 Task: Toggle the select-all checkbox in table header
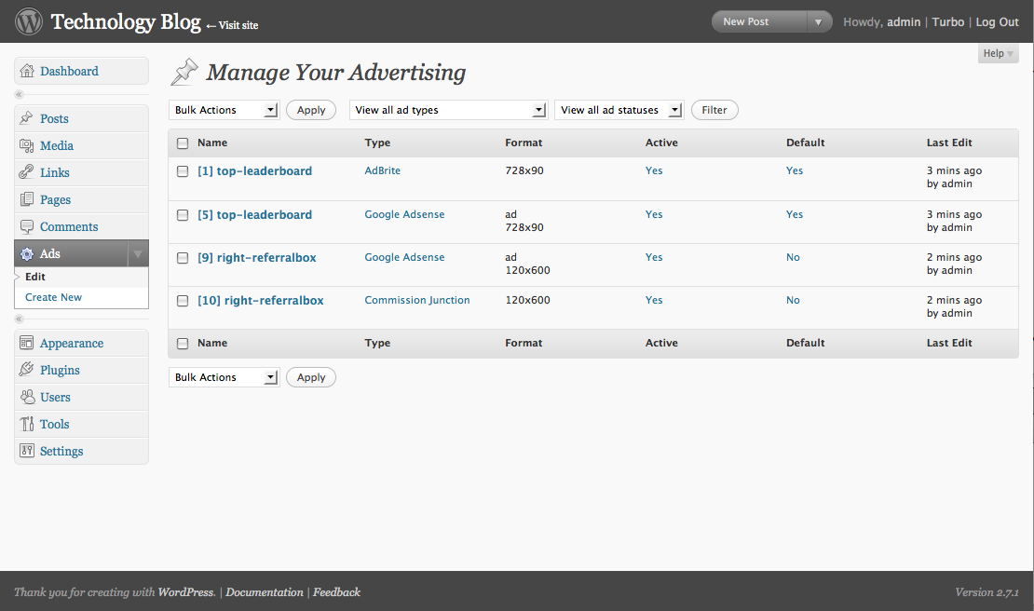coord(183,143)
